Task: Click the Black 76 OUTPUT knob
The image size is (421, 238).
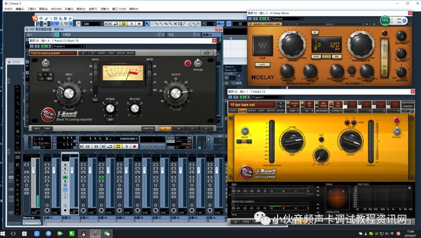Action: (176, 93)
